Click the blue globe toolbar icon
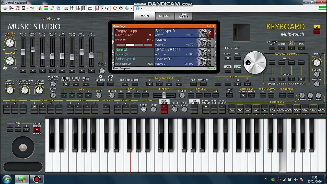The height and width of the screenshot is (184, 327). pyautogui.click(x=137, y=8)
